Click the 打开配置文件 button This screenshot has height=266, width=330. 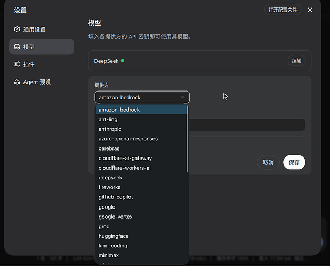pos(283,10)
